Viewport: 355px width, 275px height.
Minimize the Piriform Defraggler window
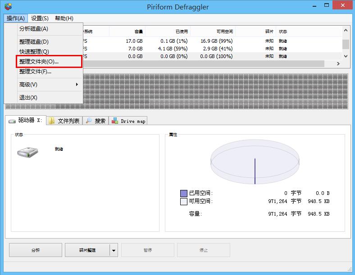pyautogui.click(x=314, y=6)
